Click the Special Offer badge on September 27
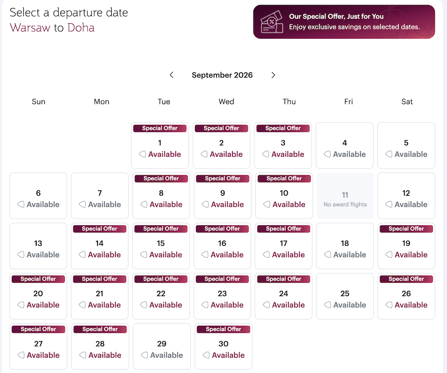 [x=38, y=329]
